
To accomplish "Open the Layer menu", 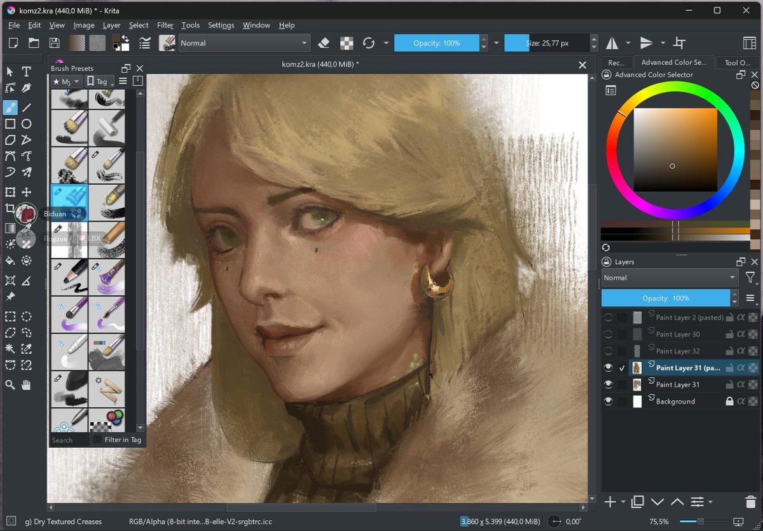I will (x=111, y=25).
